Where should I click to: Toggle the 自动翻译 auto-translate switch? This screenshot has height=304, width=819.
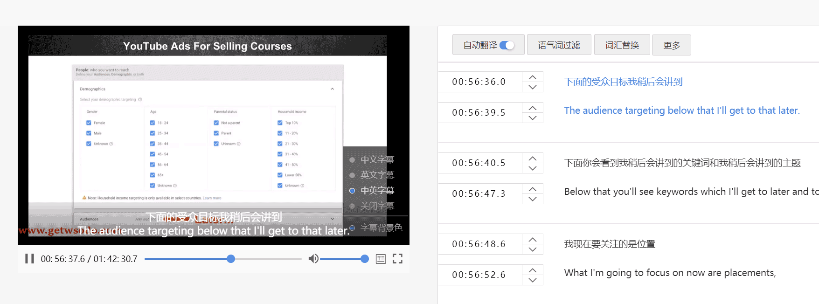pyautogui.click(x=507, y=45)
